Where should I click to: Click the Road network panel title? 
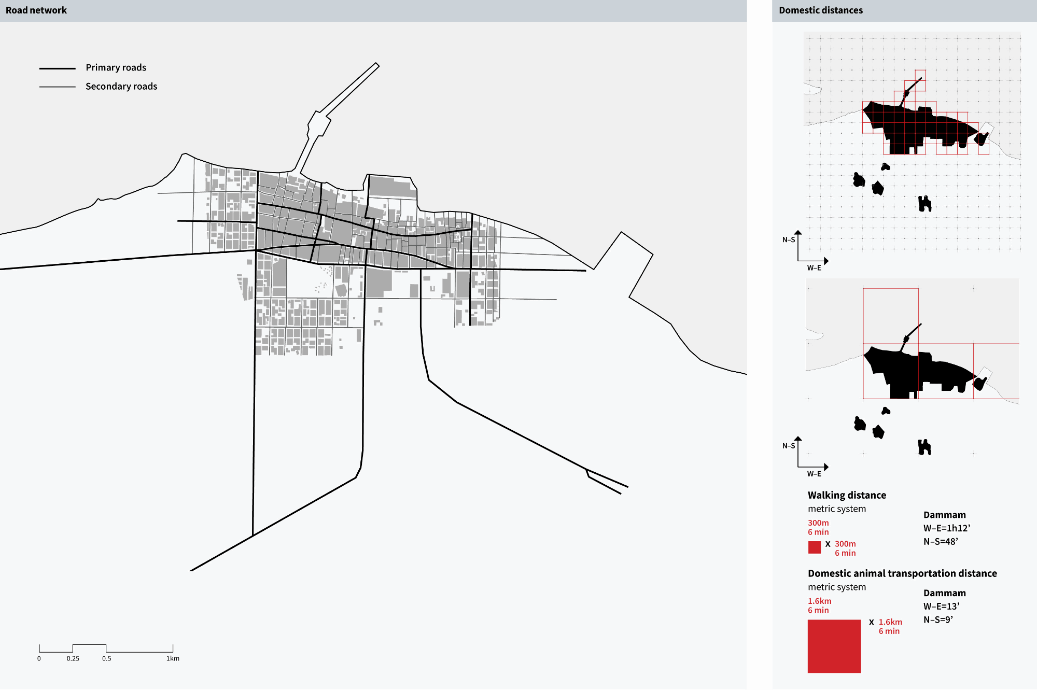tap(36, 10)
